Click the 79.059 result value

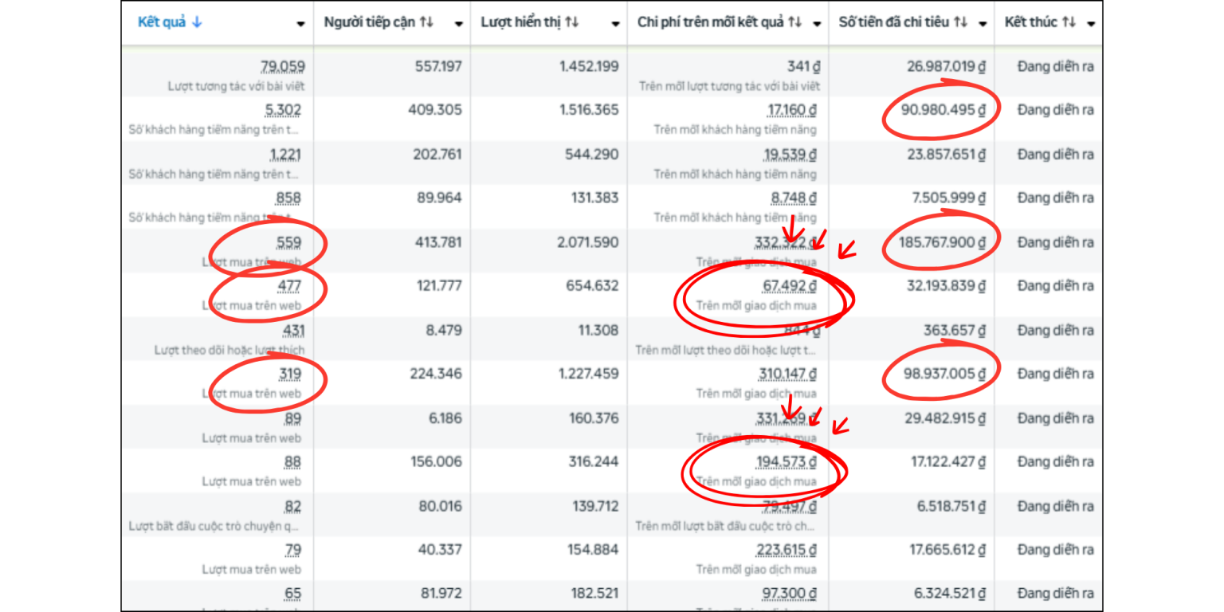282,67
